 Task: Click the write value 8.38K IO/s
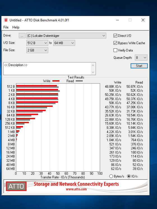114,127
